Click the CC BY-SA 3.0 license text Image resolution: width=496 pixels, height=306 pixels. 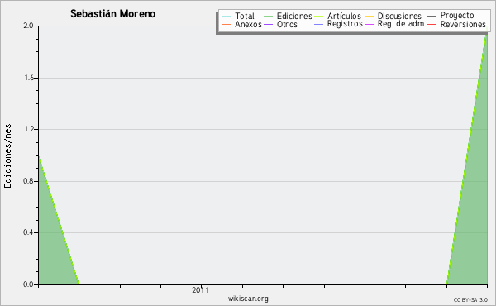[470, 300]
